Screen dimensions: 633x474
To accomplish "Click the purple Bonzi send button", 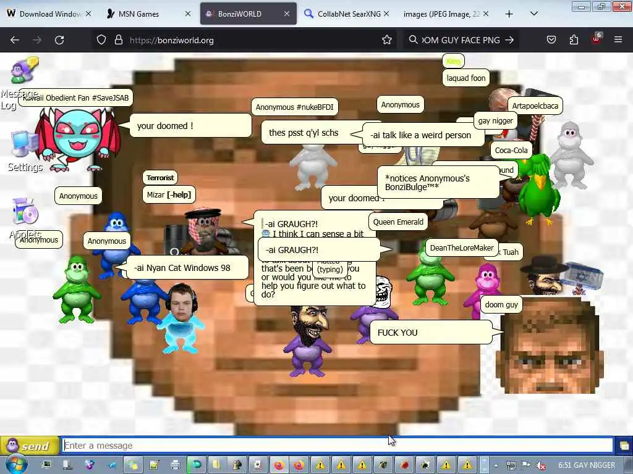I will pyautogui.click(x=30, y=446).
